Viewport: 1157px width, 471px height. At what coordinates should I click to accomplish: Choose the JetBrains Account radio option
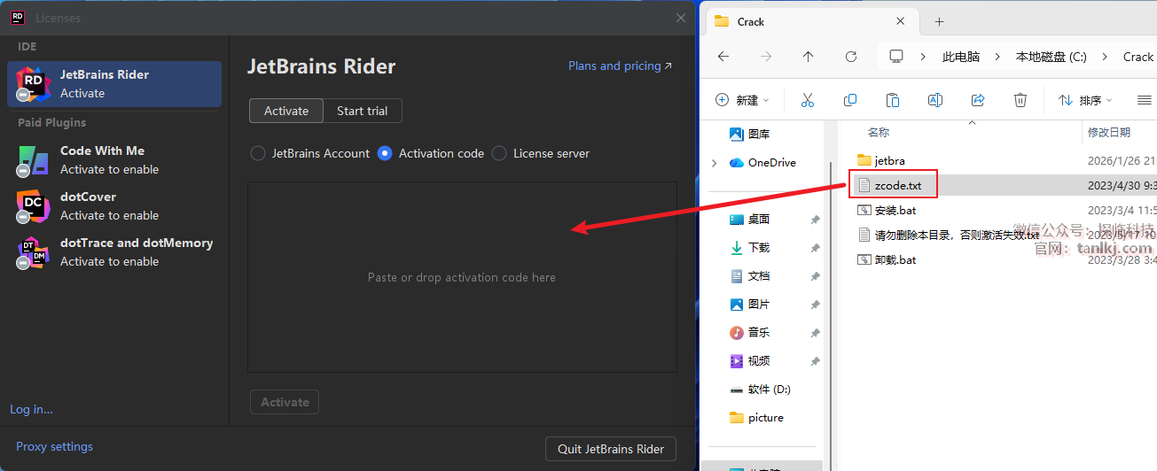click(x=258, y=153)
